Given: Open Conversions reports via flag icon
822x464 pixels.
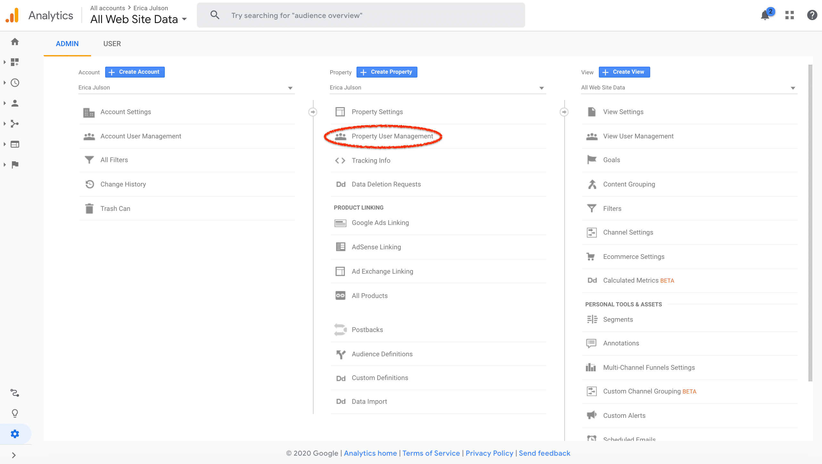Looking at the screenshot, I should (15, 165).
